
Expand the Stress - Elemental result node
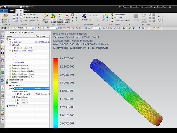10,68
